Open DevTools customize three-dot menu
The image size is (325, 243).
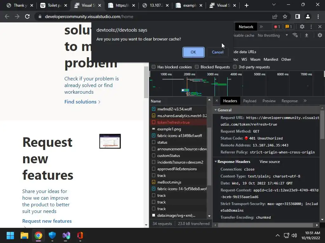point(311,27)
